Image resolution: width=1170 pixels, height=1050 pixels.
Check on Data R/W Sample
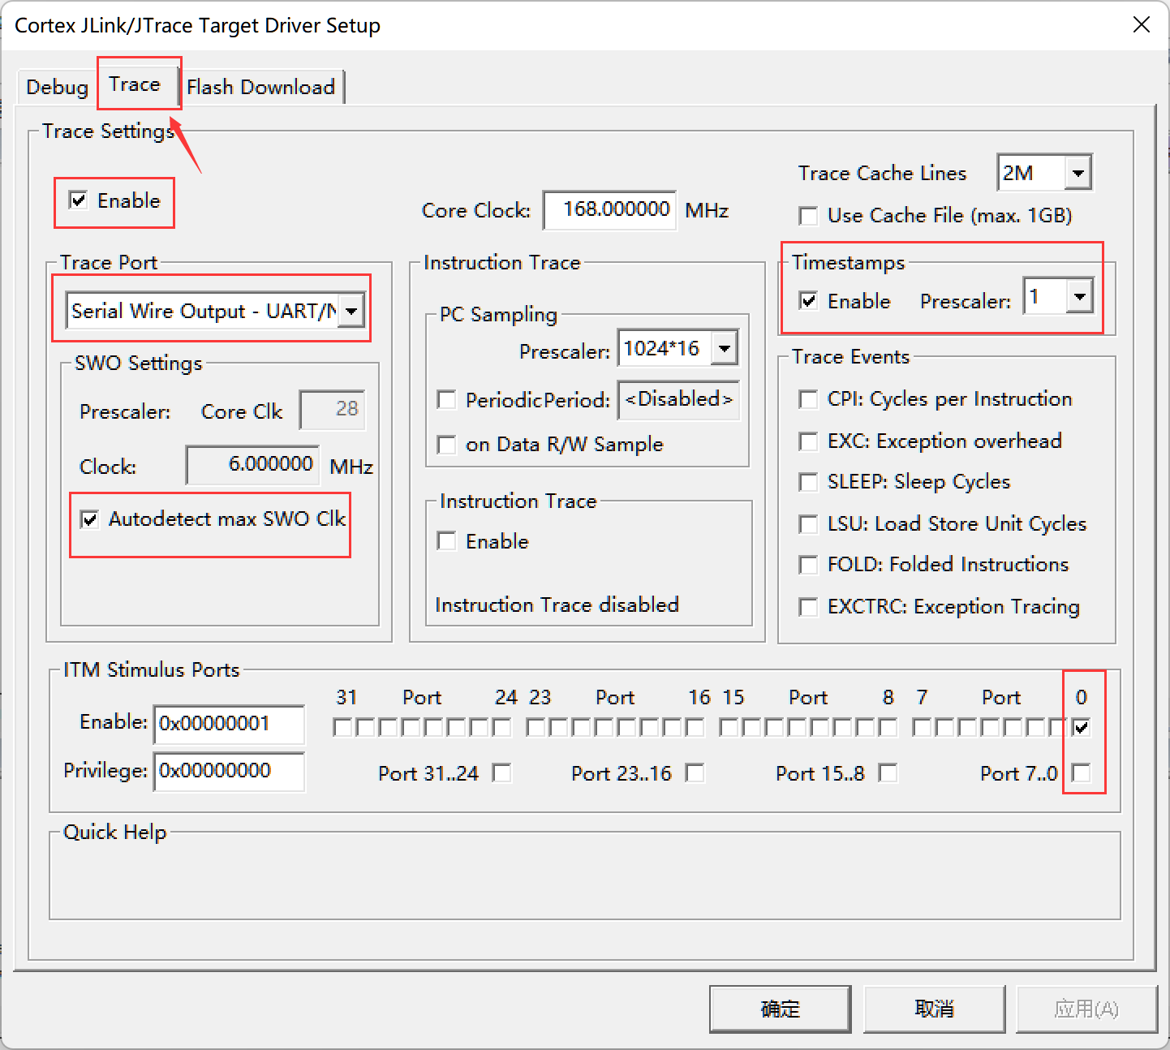tap(446, 445)
